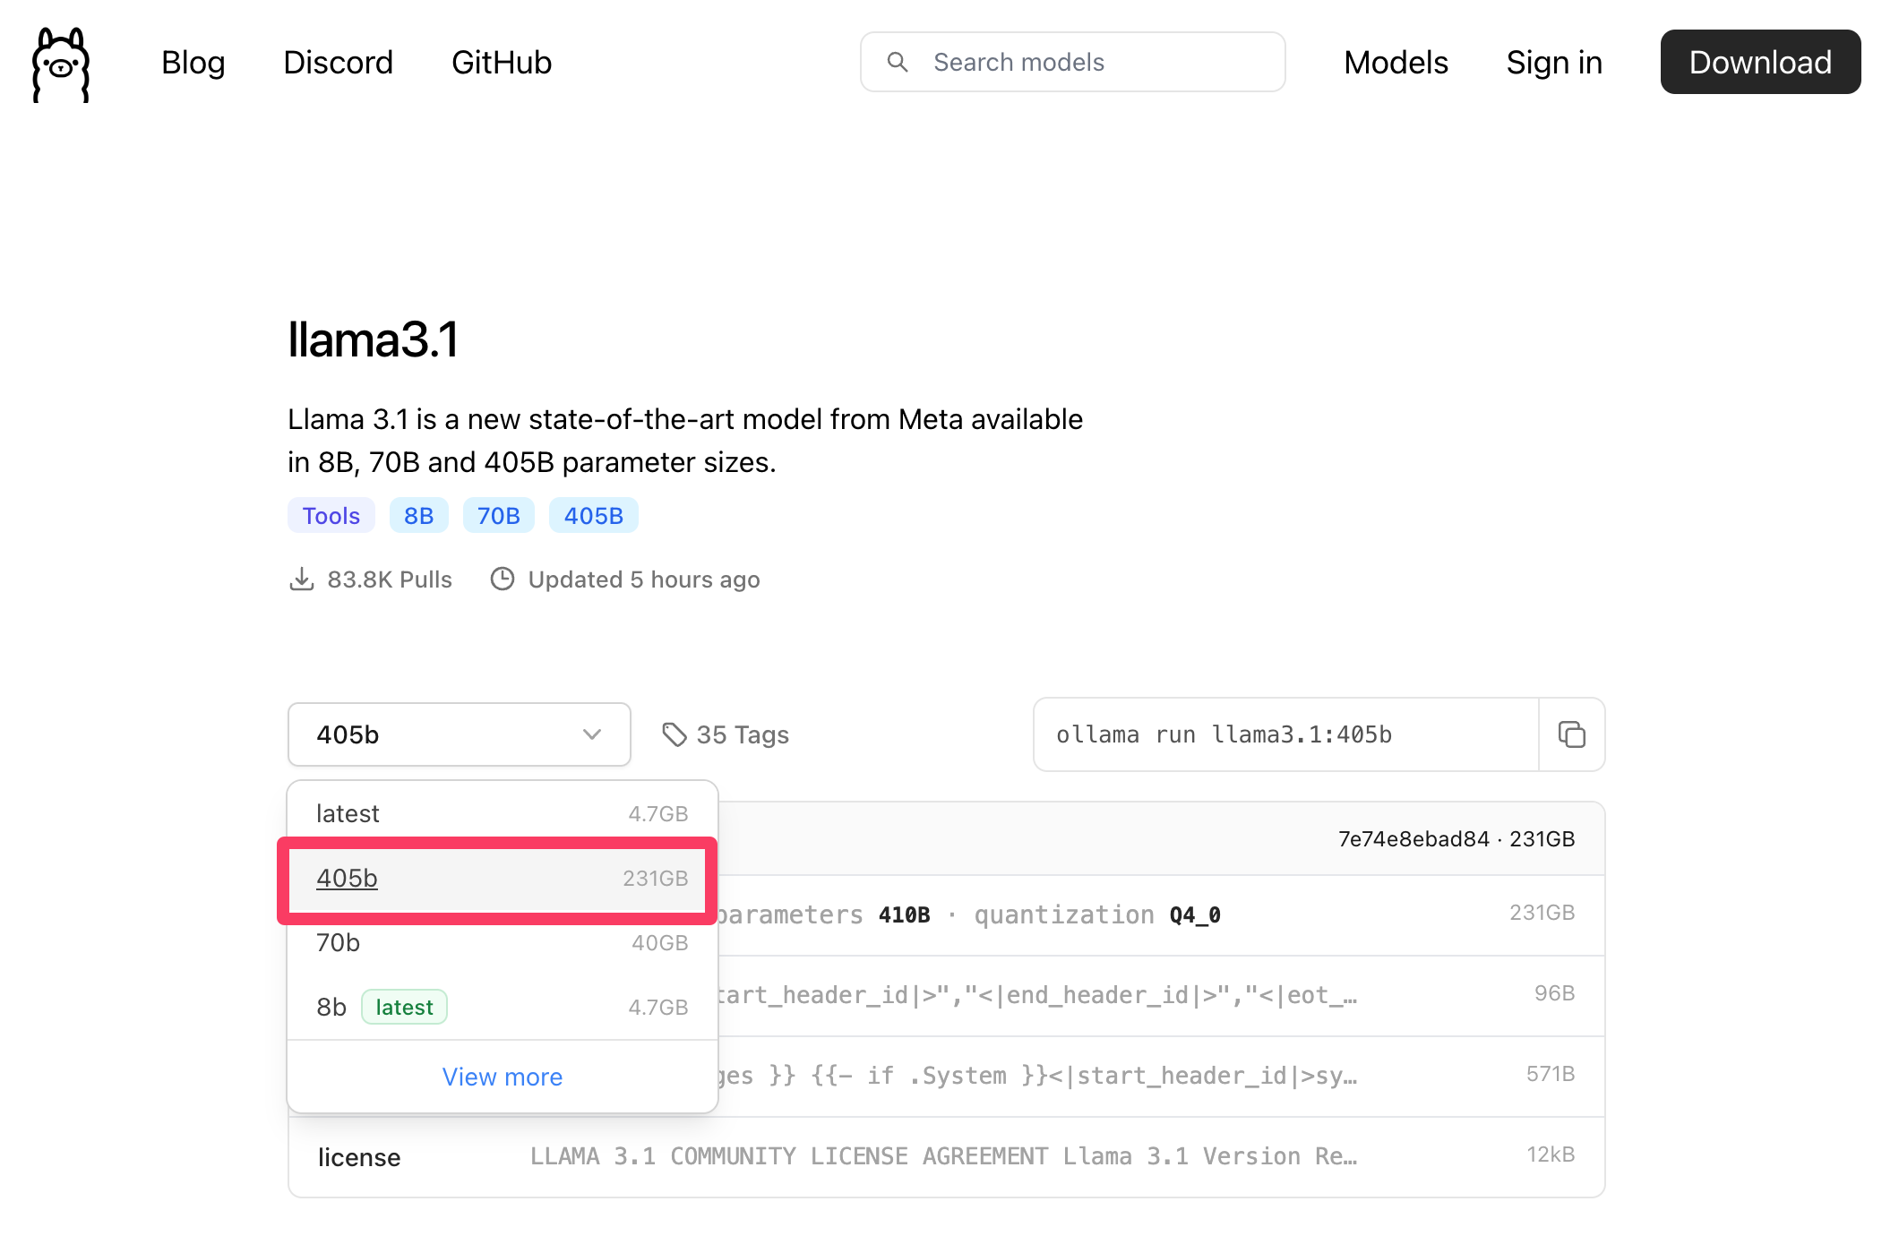Click the clock updated icon
1899x1236 pixels.
click(503, 579)
